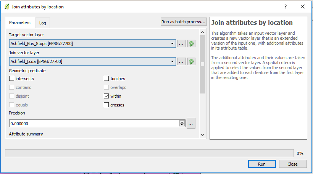Decrease Precision with the down spinner arrow
Screen dimensions: 313x174
point(182,125)
